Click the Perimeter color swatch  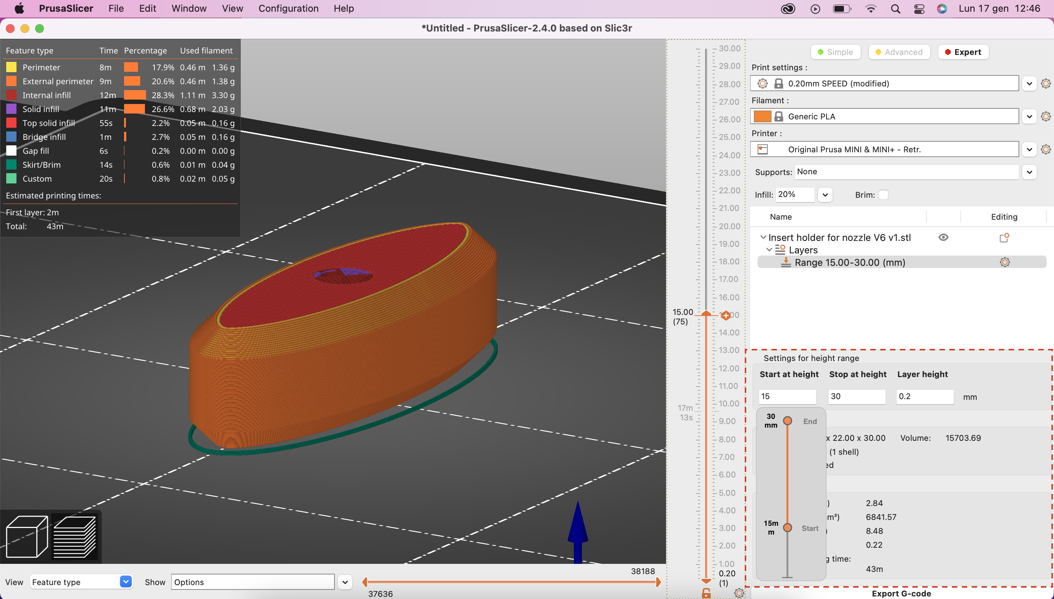click(x=11, y=67)
